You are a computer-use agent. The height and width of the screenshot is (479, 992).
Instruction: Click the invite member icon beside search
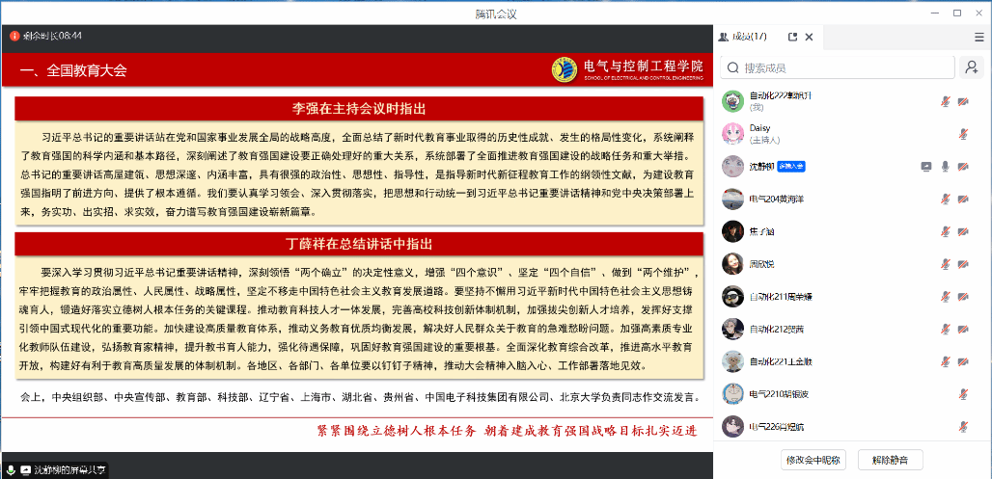coord(971,67)
